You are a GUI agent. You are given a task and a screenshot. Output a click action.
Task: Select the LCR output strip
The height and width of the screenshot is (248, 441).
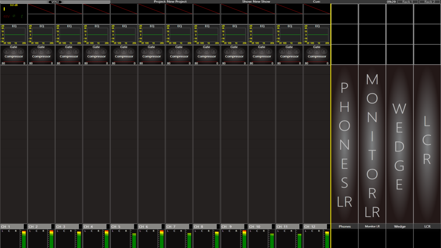427,144
